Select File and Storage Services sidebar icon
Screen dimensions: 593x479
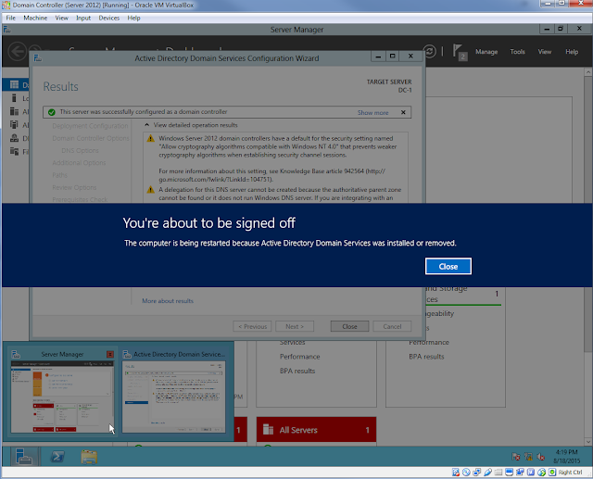click(x=15, y=151)
